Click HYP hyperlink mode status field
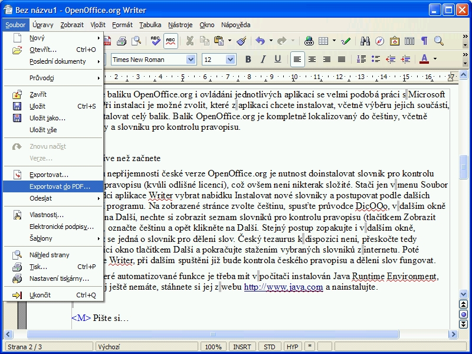Screen dimensions: 472x354 [292, 347]
